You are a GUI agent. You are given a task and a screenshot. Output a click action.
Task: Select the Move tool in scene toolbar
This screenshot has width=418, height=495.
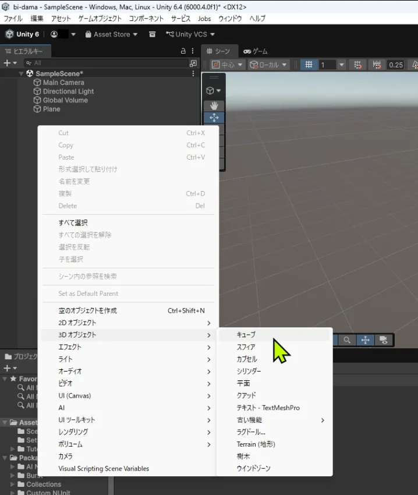(x=214, y=118)
